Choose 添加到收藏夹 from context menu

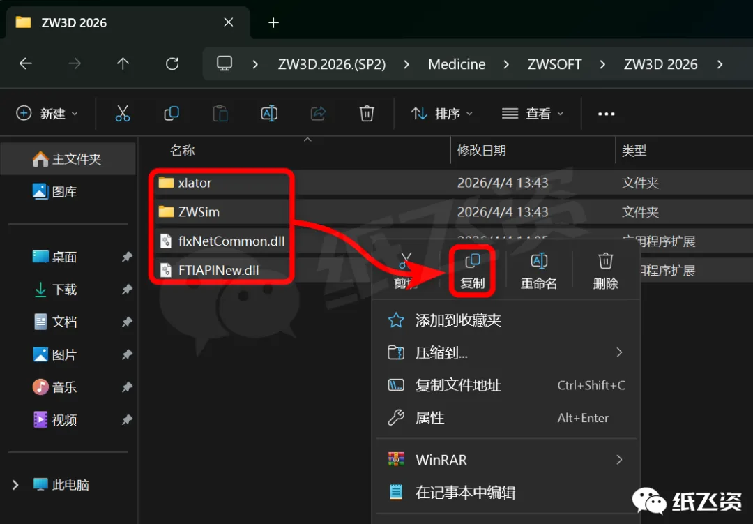(506, 320)
